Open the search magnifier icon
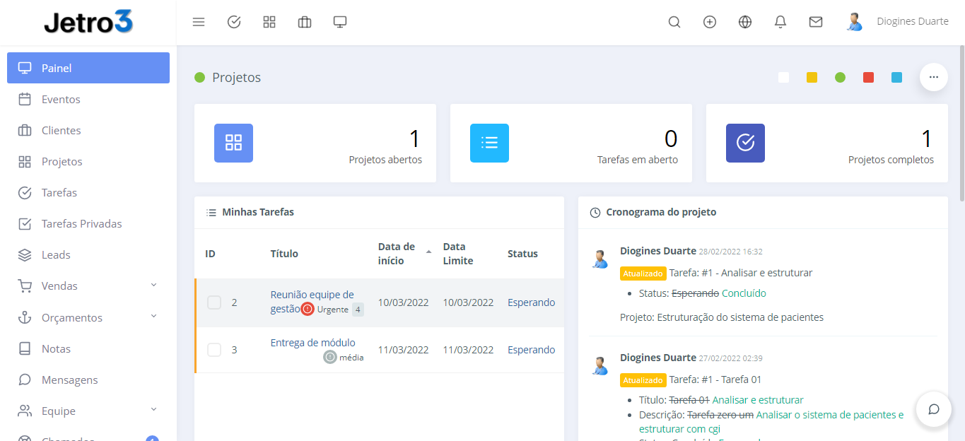Viewport: 965px width, 441px height. (x=674, y=22)
